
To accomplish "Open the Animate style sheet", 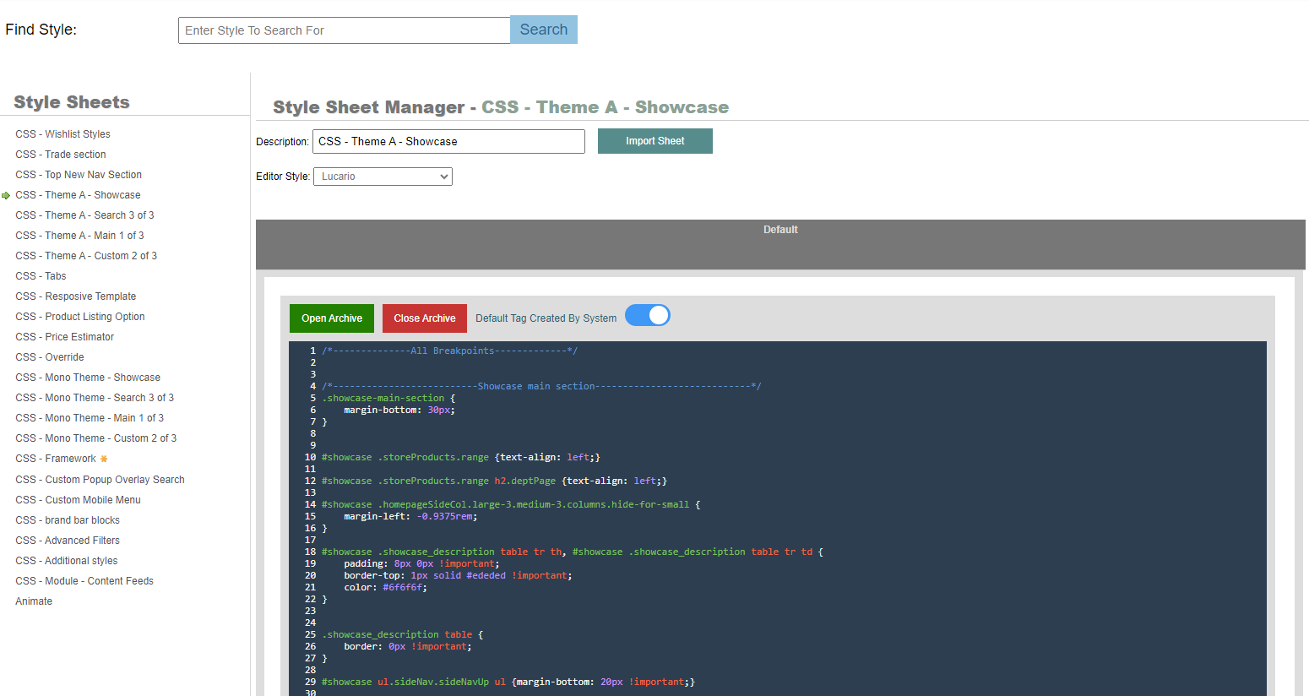I will (34, 601).
